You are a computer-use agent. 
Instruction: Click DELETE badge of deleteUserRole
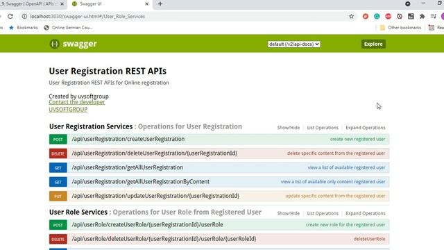[58, 239]
